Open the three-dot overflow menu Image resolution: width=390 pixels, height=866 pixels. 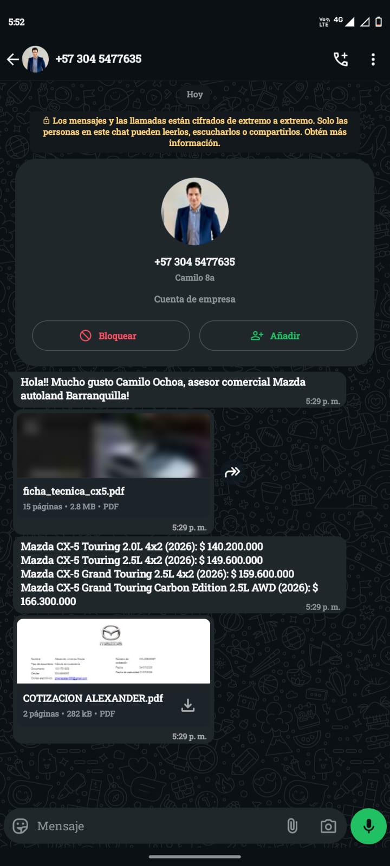373,60
